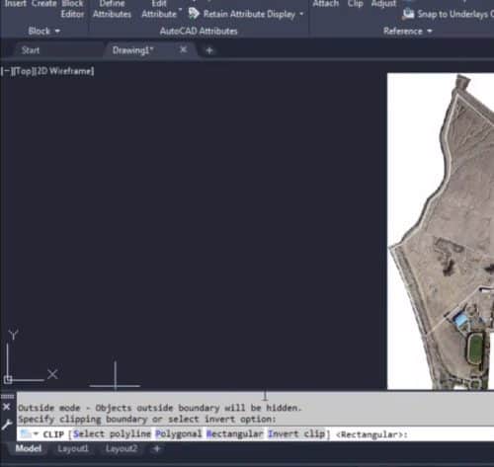This screenshot has width=494, height=467.
Task: Open the Edit Attribute tool
Action: click(159, 9)
